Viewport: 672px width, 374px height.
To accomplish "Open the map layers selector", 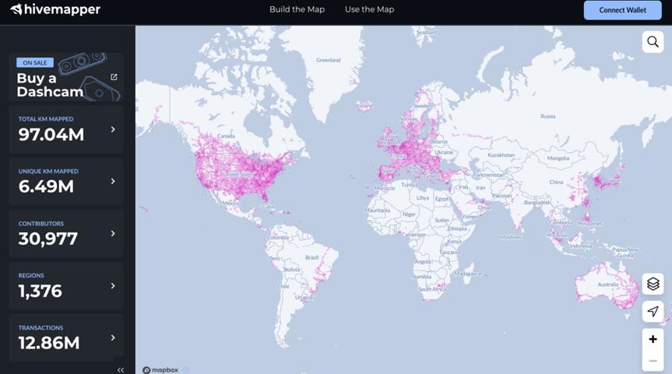I will click(x=653, y=284).
